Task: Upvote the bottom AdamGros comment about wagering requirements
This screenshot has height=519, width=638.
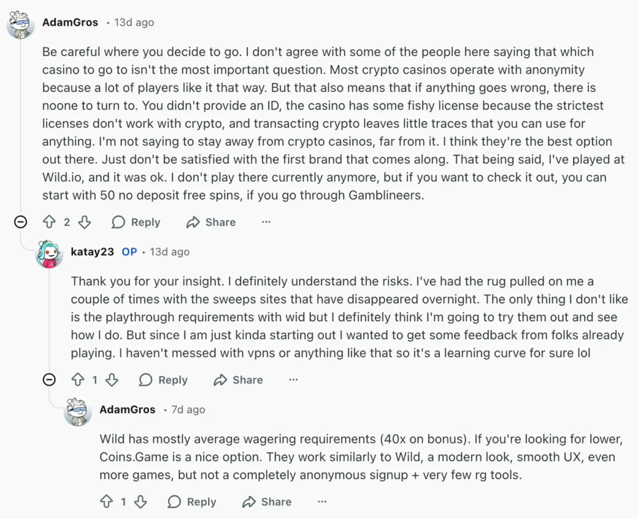Action: [x=107, y=502]
